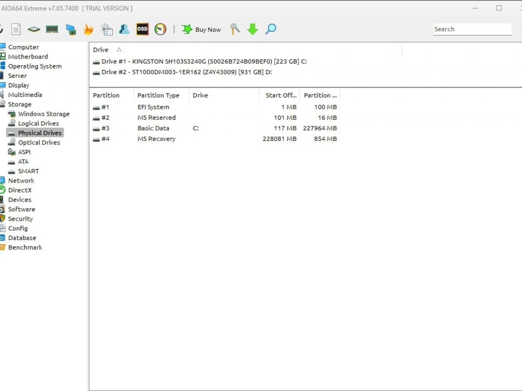Click into the Search field
This screenshot has width=522, height=391.
pyautogui.click(x=472, y=29)
